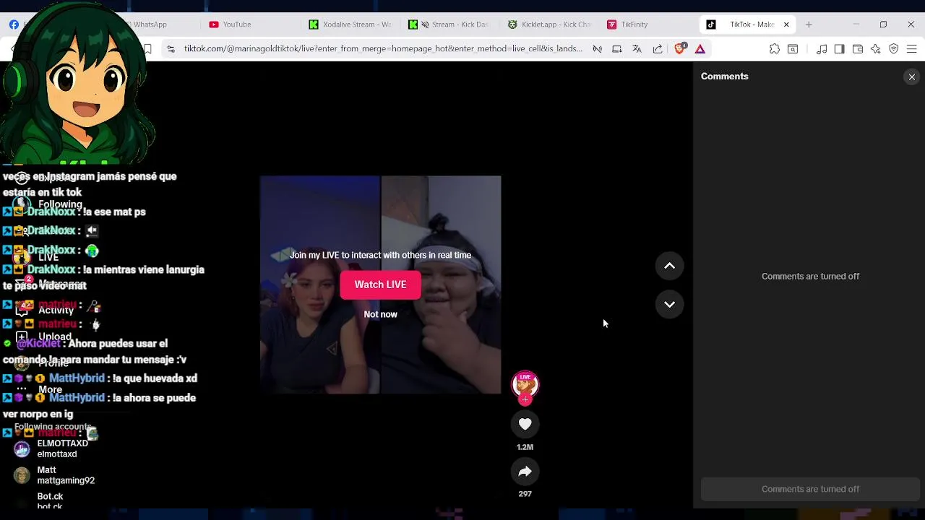Open the creator's LIVE profile avatar
Screen dimensions: 925x520
tap(525, 385)
